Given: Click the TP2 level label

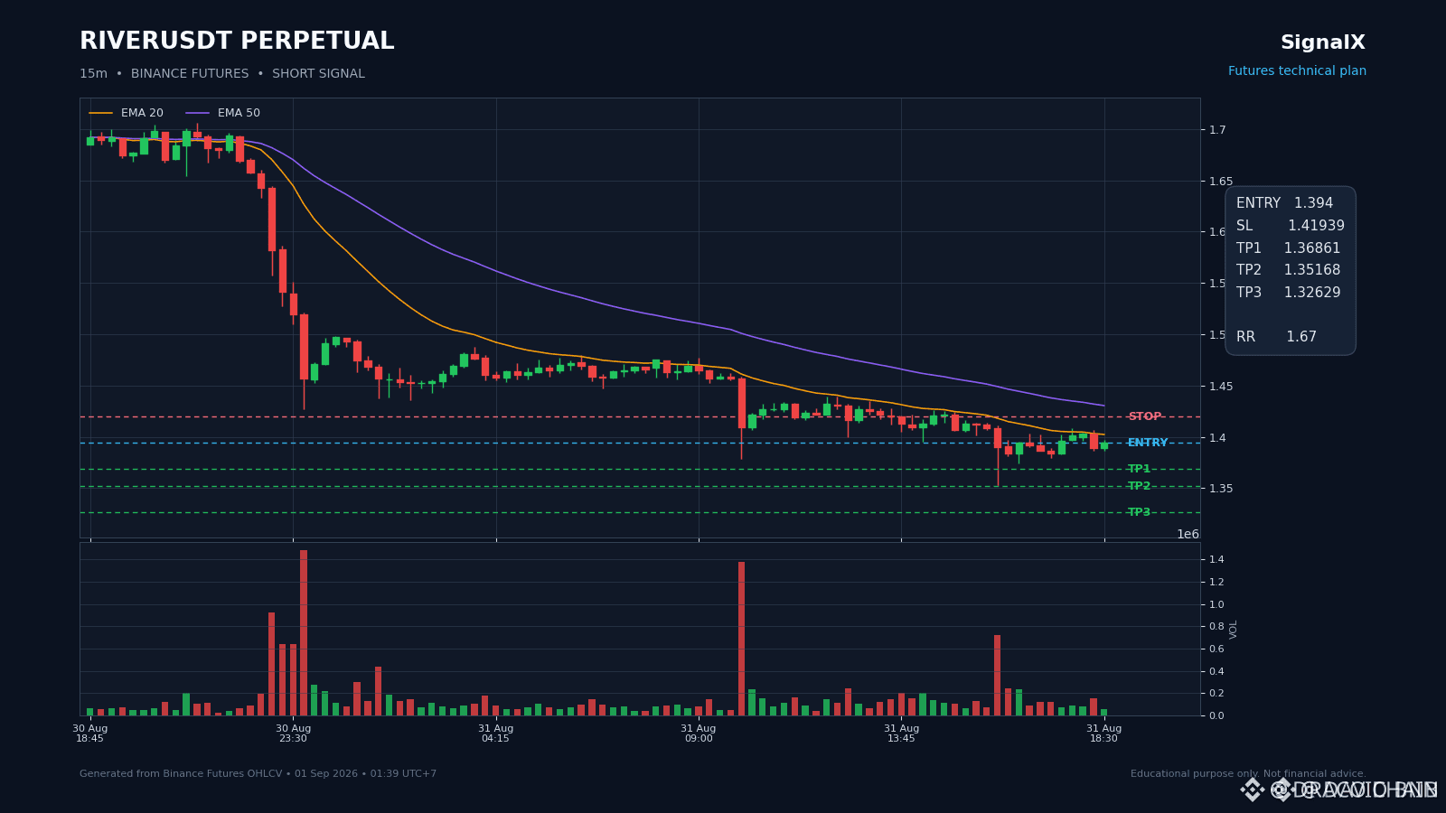Looking at the screenshot, I should (x=1139, y=486).
